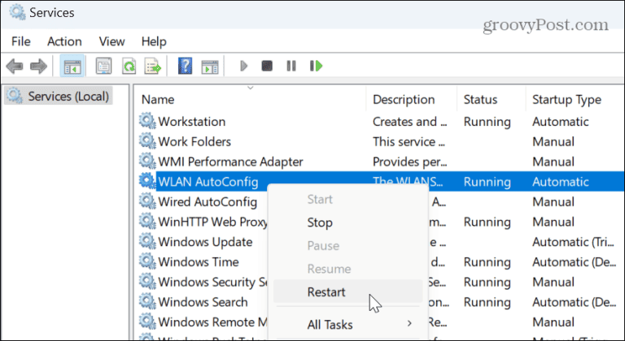Open the Help question mark icon
625x341 pixels.
tap(185, 66)
